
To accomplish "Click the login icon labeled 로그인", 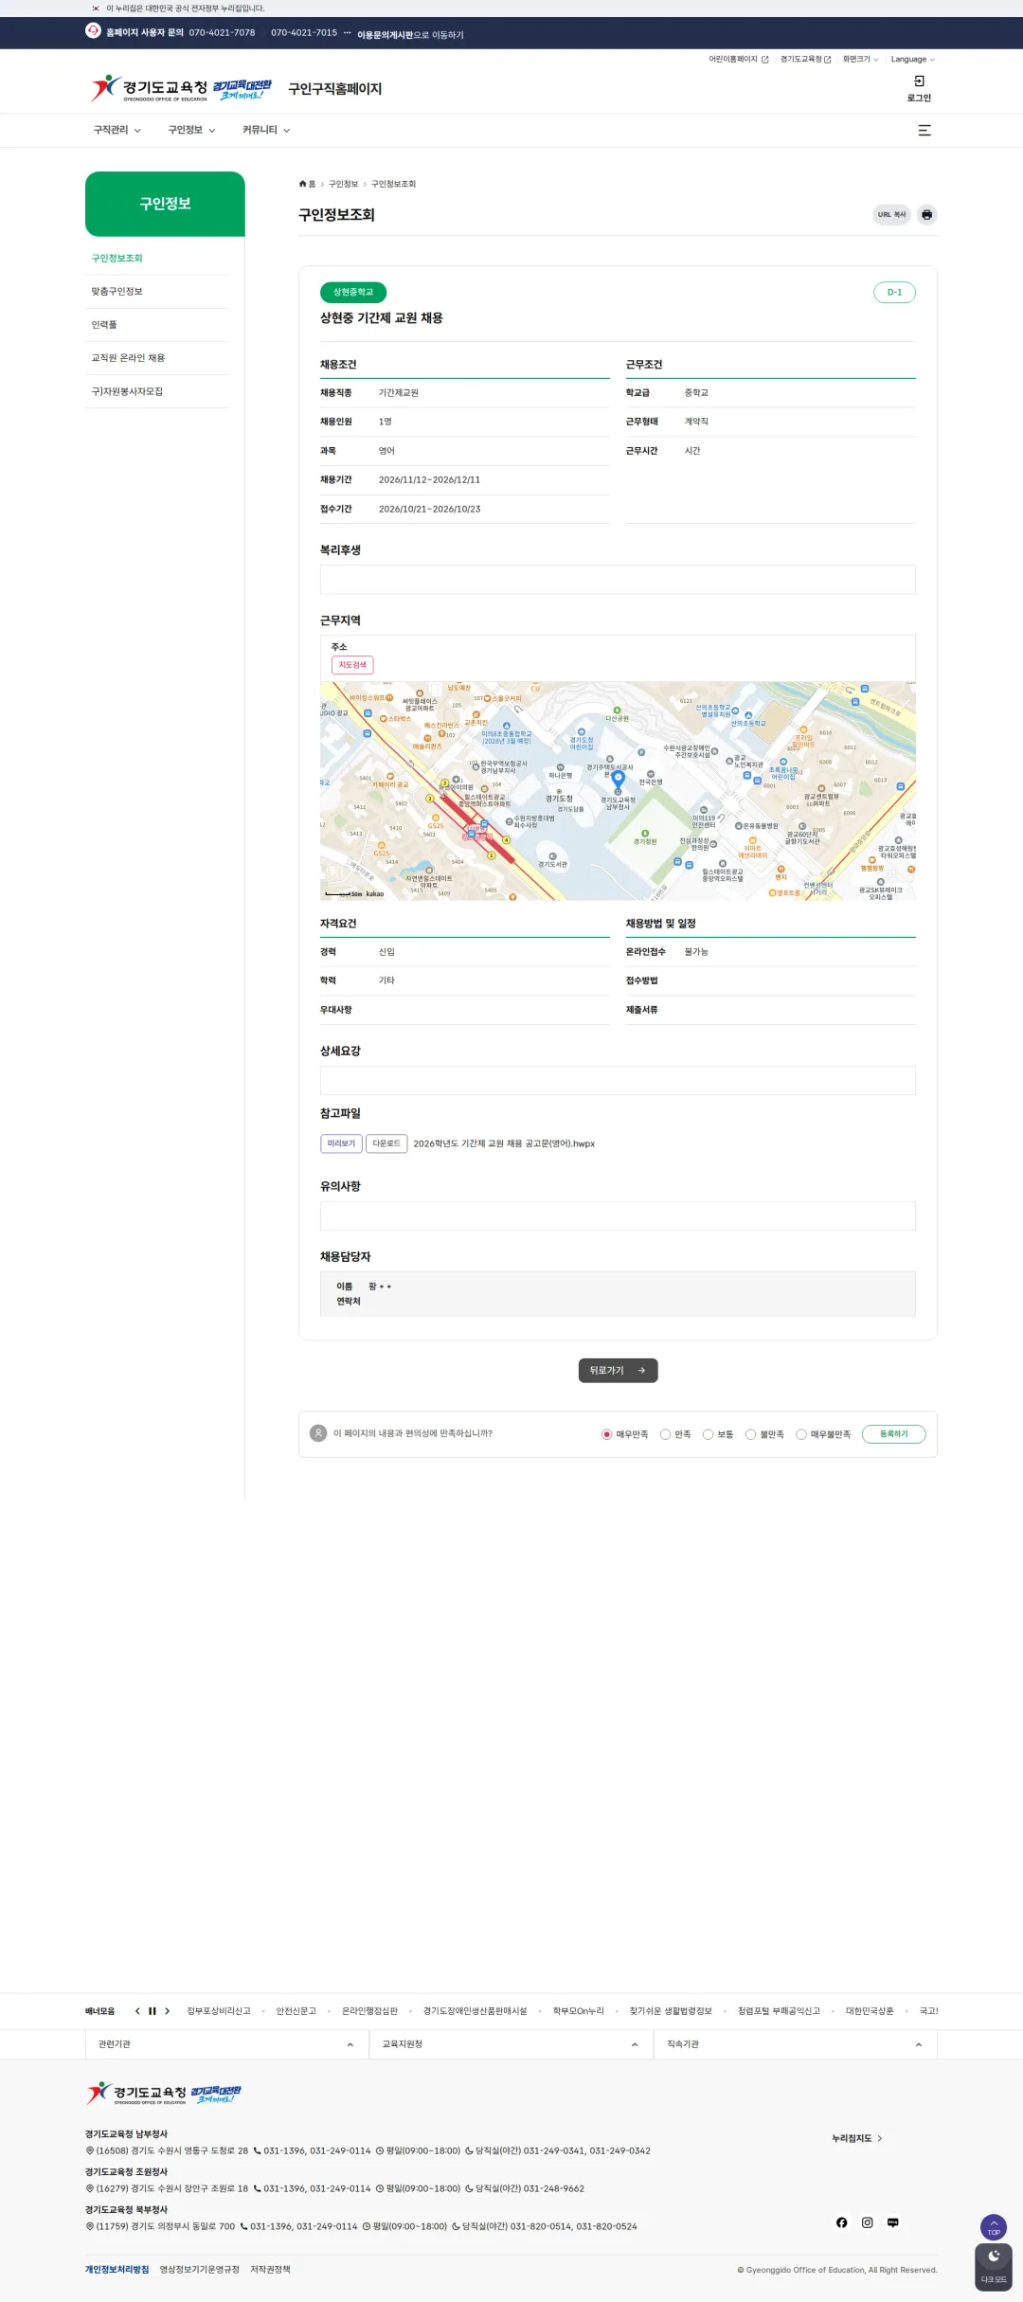I will click(x=919, y=88).
